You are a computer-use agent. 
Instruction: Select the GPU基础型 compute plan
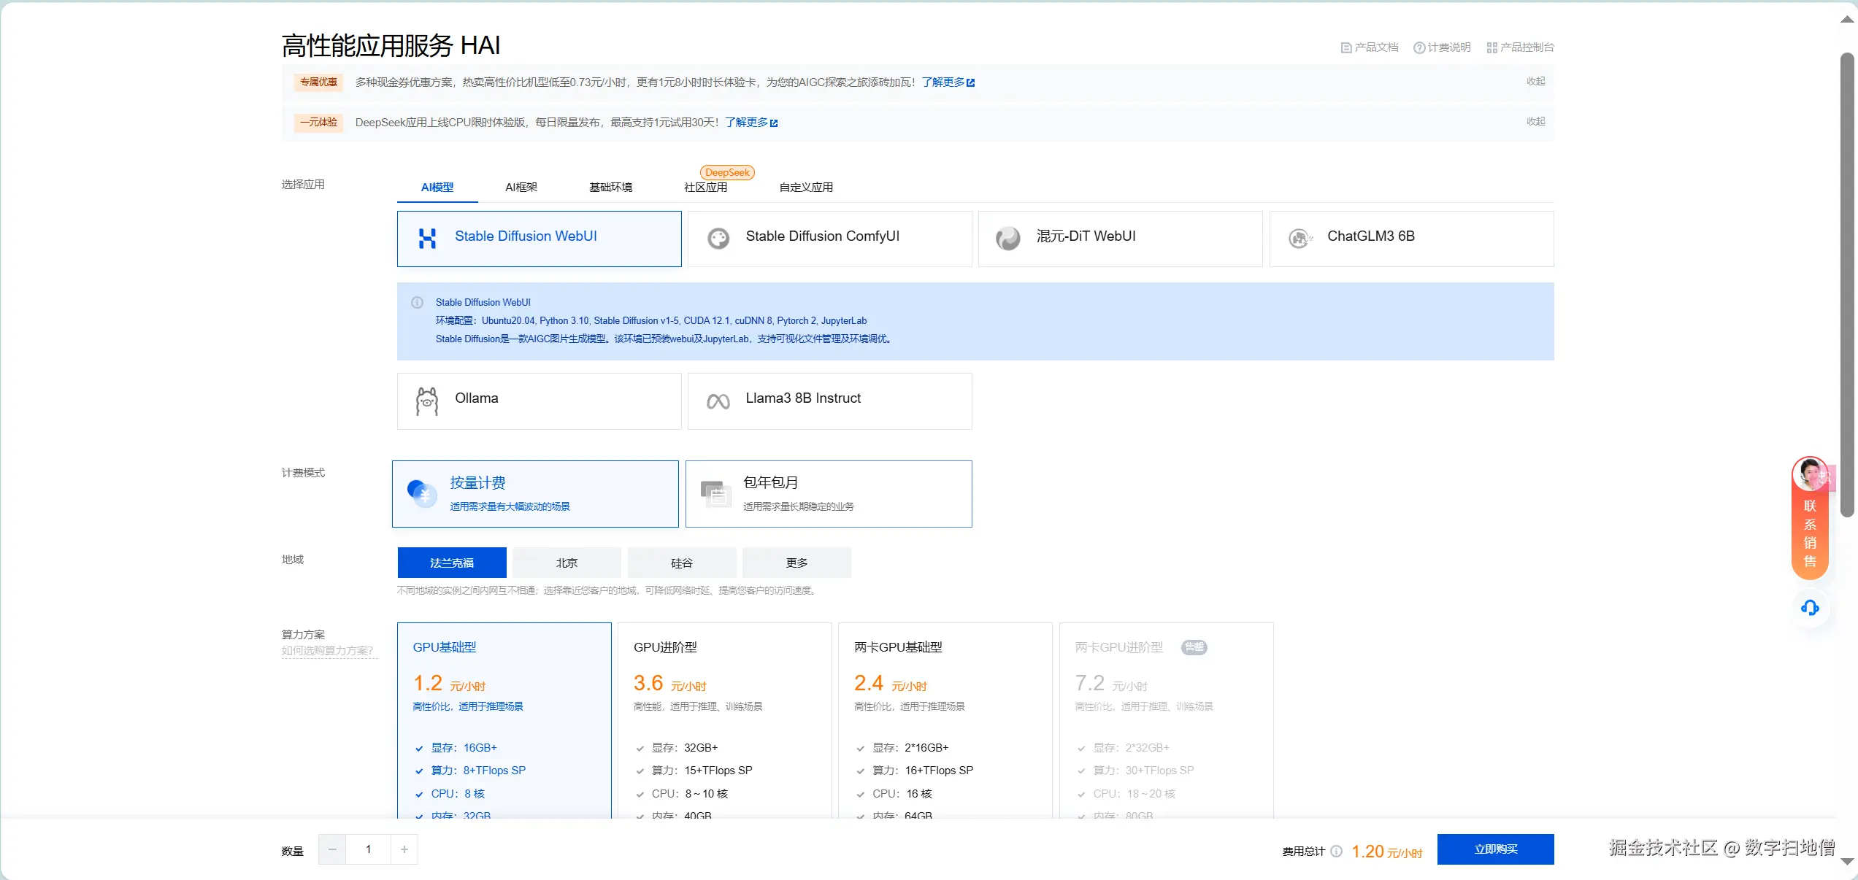click(504, 721)
